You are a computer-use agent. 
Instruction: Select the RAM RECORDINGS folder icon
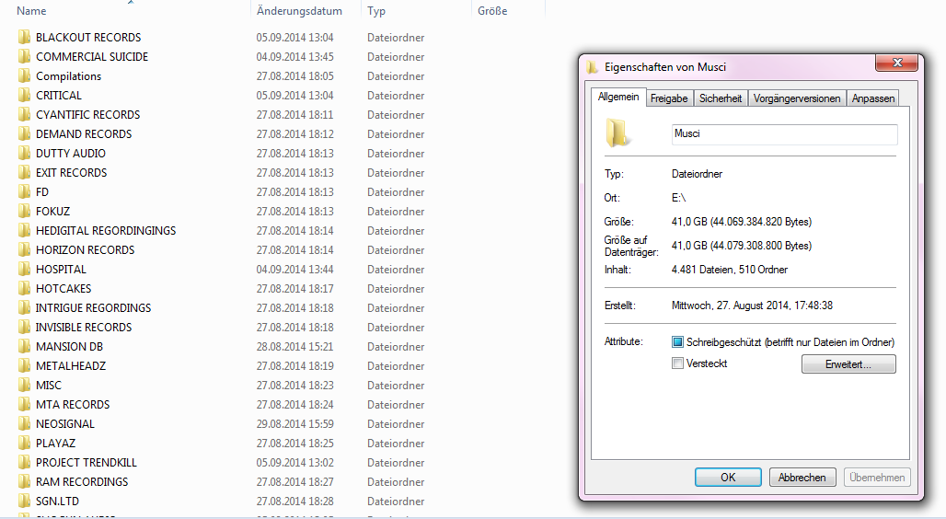tap(24, 482)
